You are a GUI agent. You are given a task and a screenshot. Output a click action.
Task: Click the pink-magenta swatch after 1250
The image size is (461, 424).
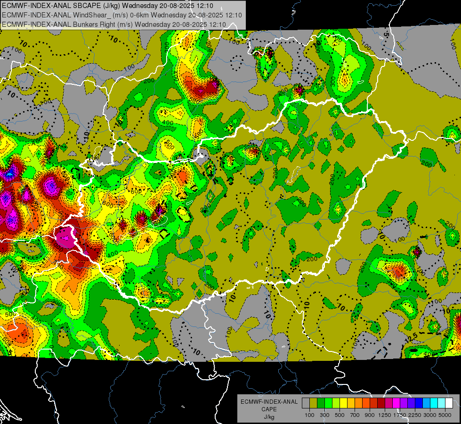pos(388,403)
